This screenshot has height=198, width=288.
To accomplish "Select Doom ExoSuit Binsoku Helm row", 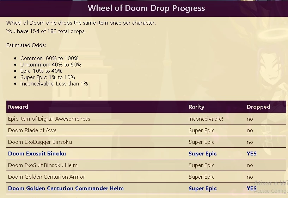I will tap(146, 165).
